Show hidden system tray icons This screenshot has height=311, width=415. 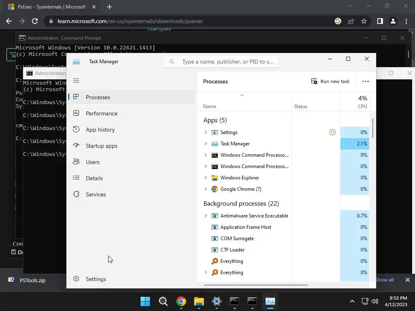(x=352, y=301)
